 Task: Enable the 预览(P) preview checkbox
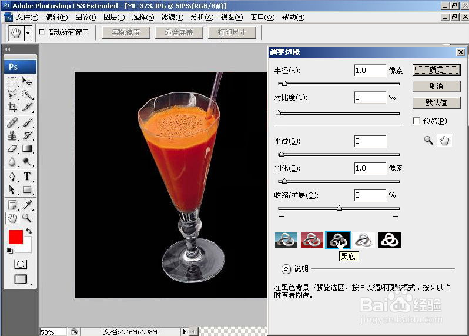[416, 121]
